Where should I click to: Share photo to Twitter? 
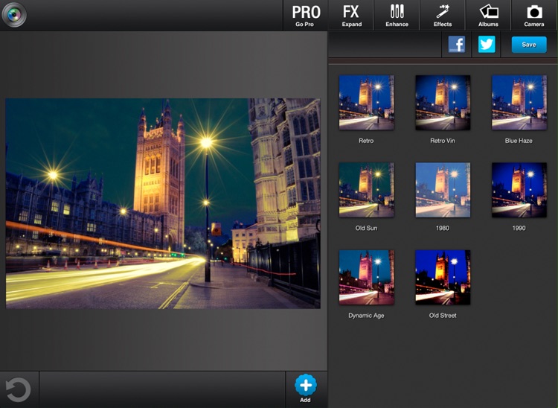point(487,45)
